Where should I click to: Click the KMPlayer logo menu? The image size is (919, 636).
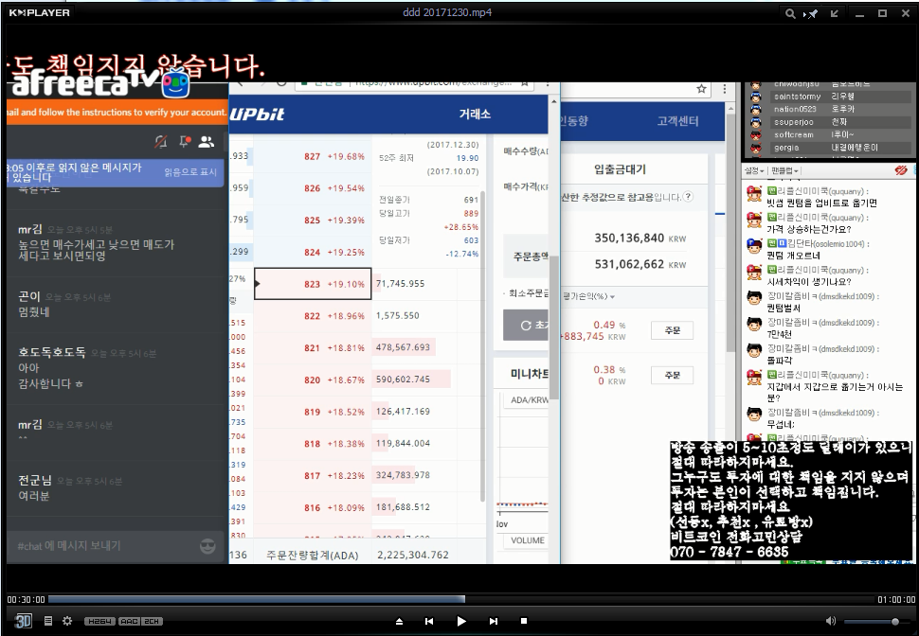pos(39,12)
